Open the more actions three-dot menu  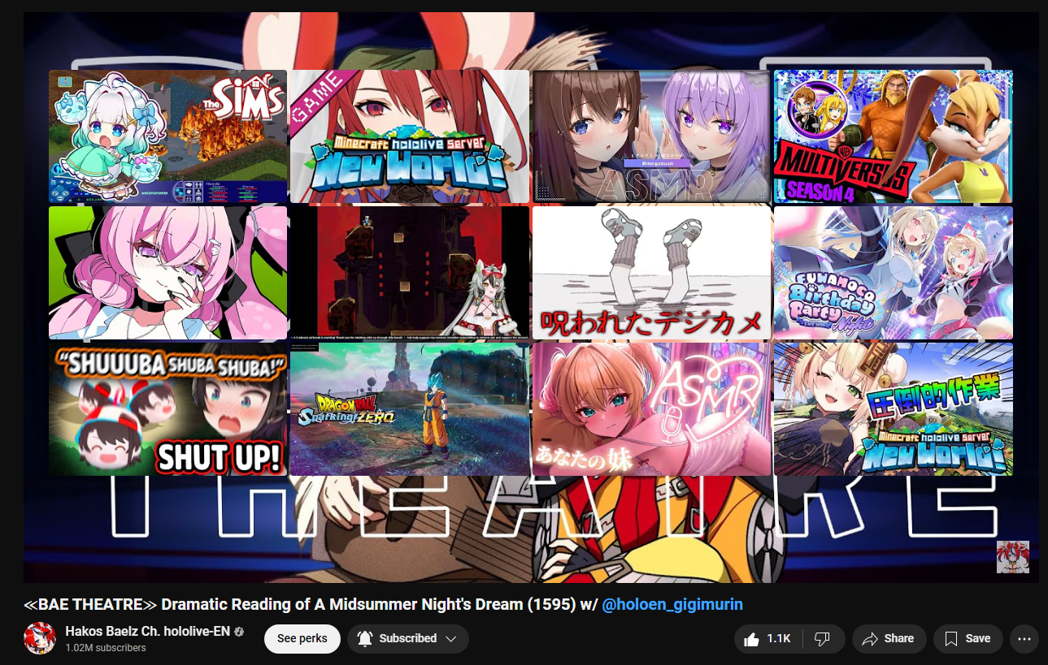[x=1024, y=639]
